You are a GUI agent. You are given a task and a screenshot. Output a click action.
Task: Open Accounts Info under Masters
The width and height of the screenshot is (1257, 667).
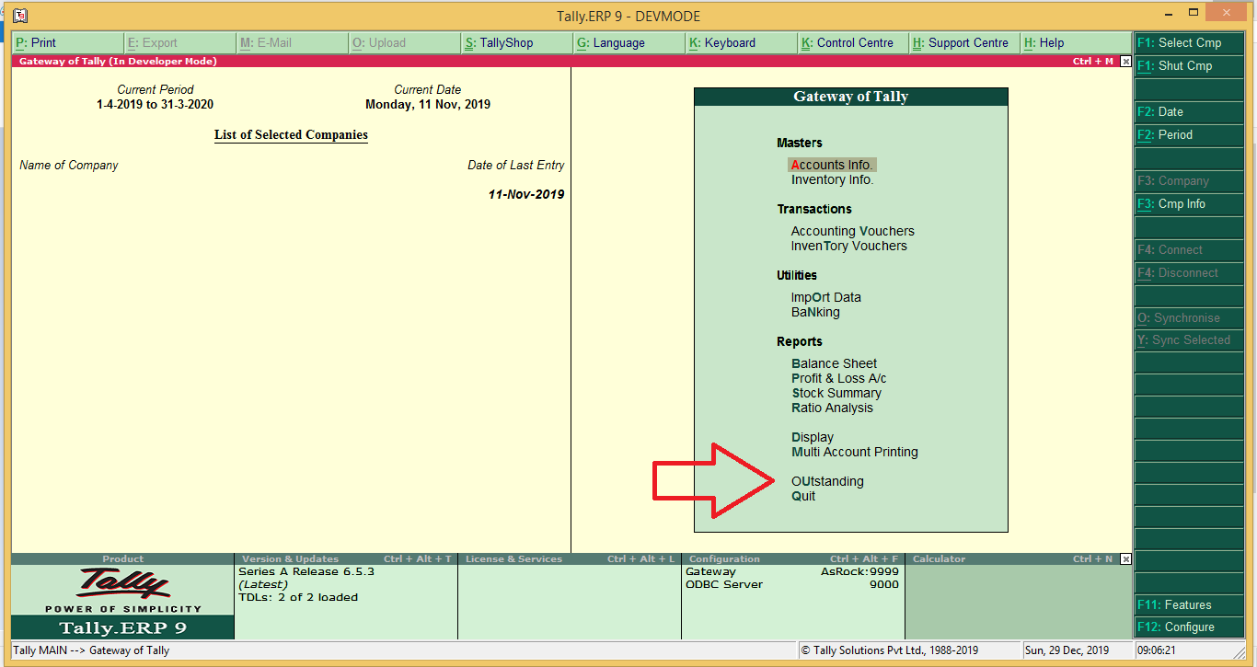click(x=832, y=165)
